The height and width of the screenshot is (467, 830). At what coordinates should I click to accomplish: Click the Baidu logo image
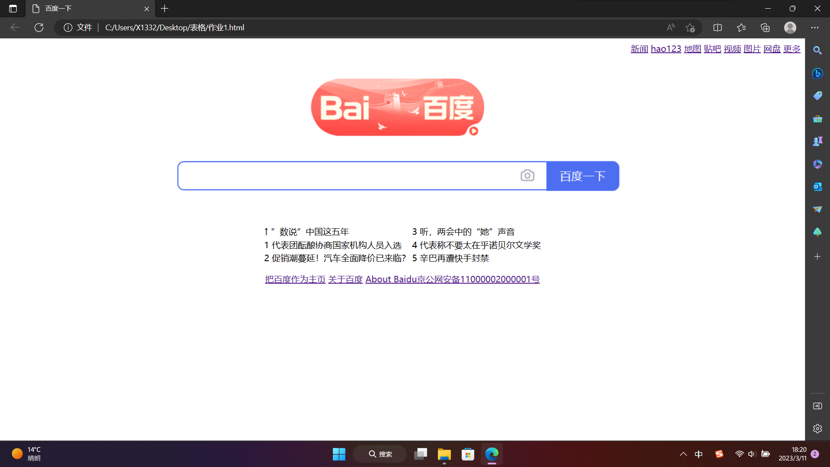click(397, 107)
